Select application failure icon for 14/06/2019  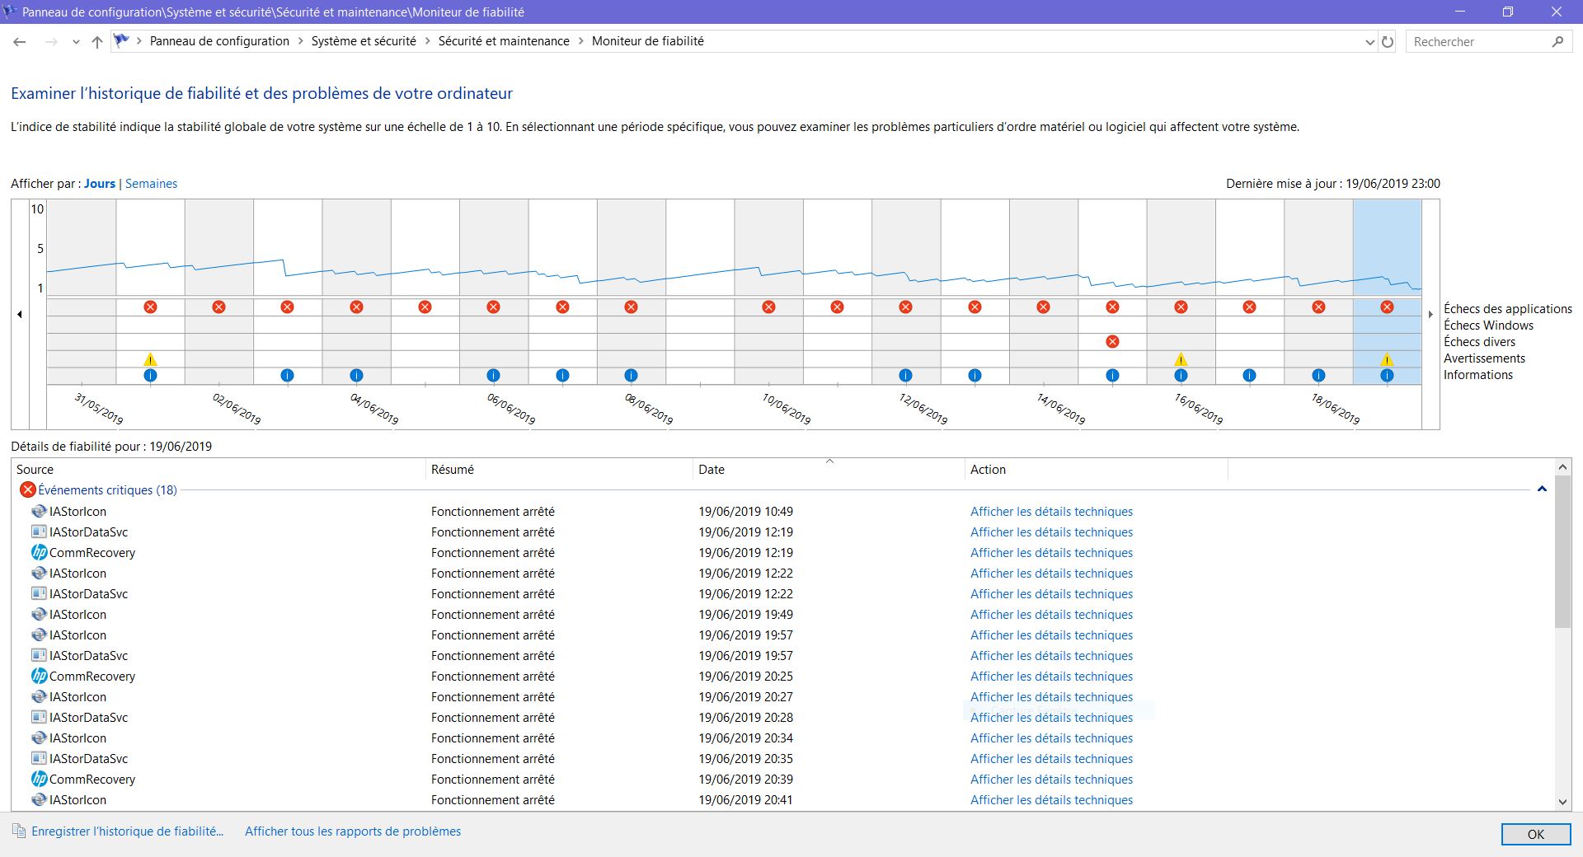[x=1043, y=307]
